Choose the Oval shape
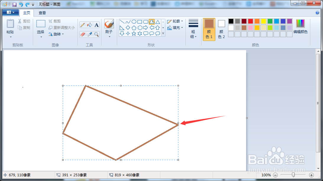This screenshot has height=181, width=323. (134, 22)
